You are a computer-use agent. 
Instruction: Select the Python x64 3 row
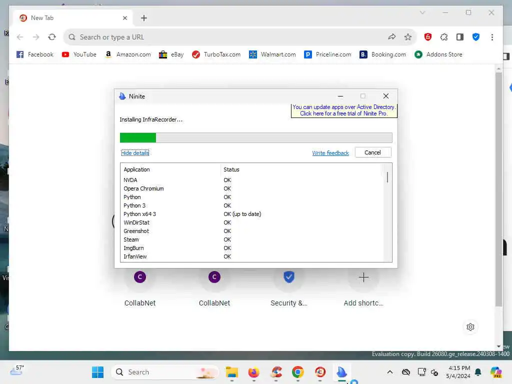[x=251, y=214]
